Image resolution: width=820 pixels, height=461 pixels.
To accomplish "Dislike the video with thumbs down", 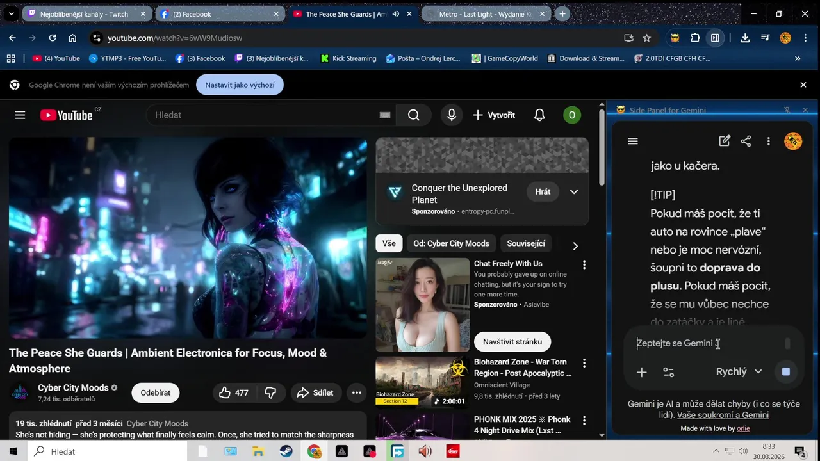I will 270,392.
